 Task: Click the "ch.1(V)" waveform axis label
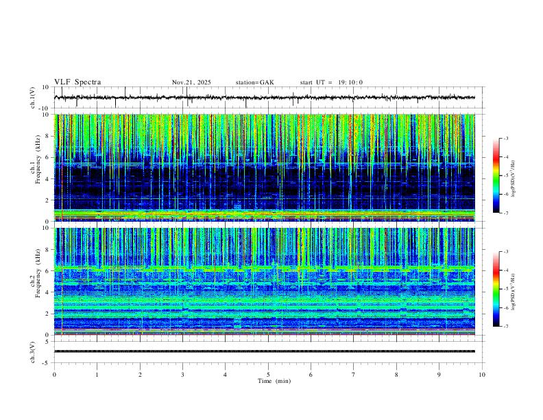pos(32,97)
